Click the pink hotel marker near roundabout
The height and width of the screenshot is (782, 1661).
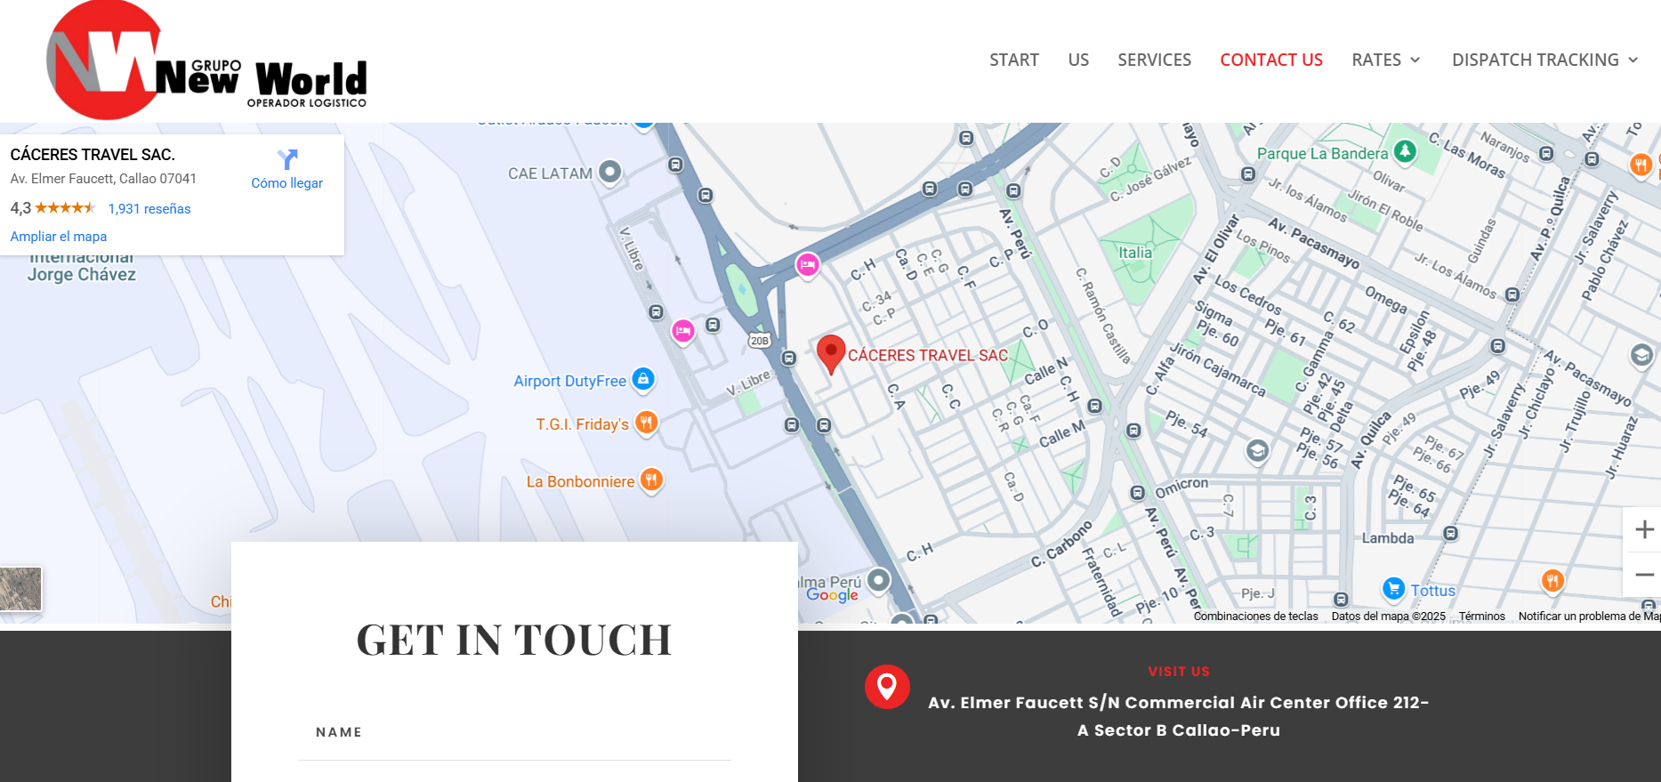point(808,264)
